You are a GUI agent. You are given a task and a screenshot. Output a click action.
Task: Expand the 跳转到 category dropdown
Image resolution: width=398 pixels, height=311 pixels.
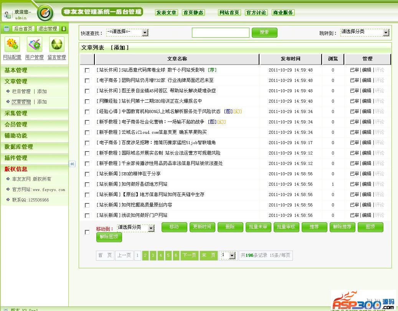point(386,33)
